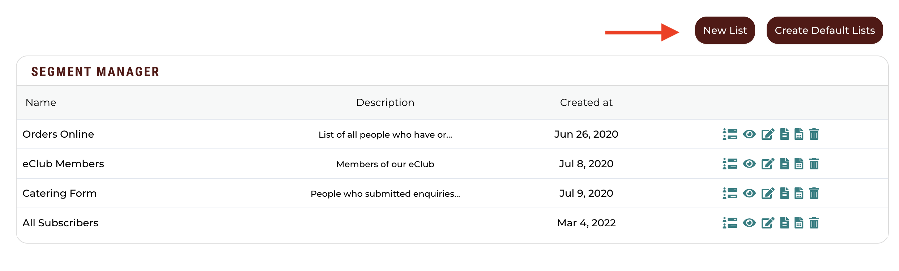Click the Created at column header

(x=586, y=103)
